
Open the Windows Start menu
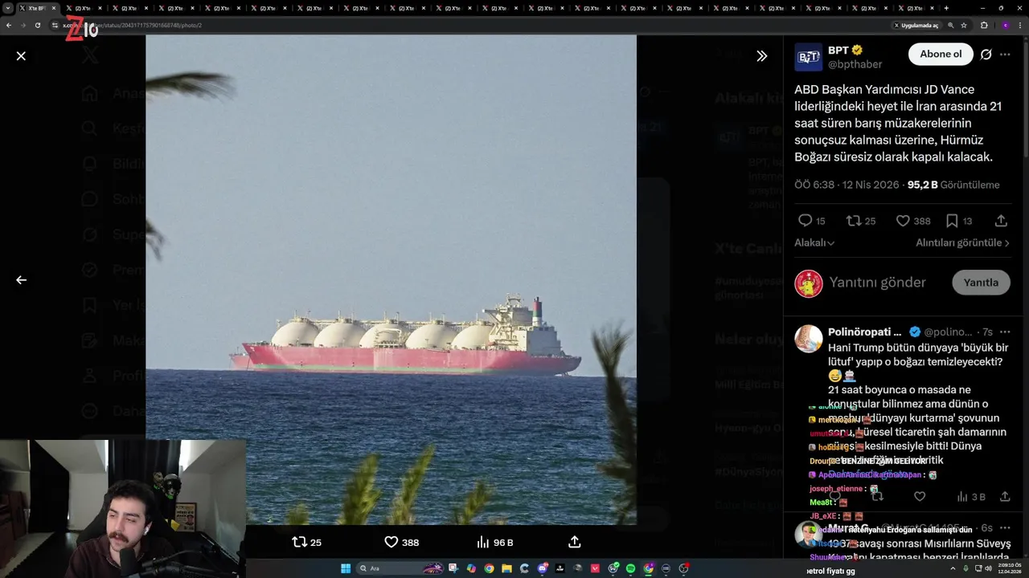(346, 568)
